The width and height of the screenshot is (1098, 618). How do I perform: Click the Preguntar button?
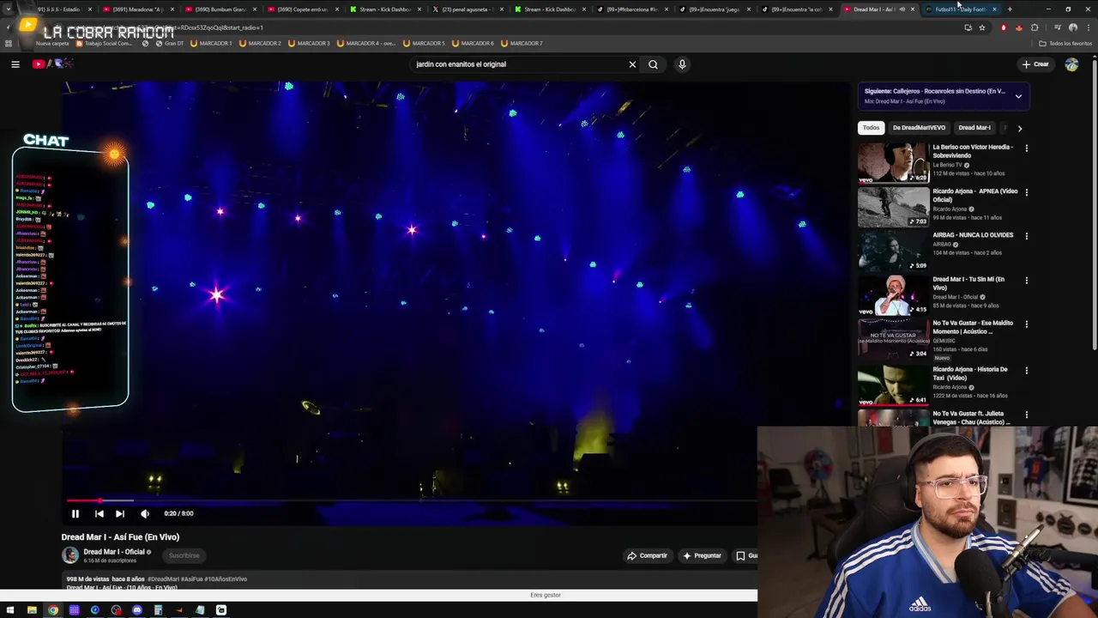[702, 555]
